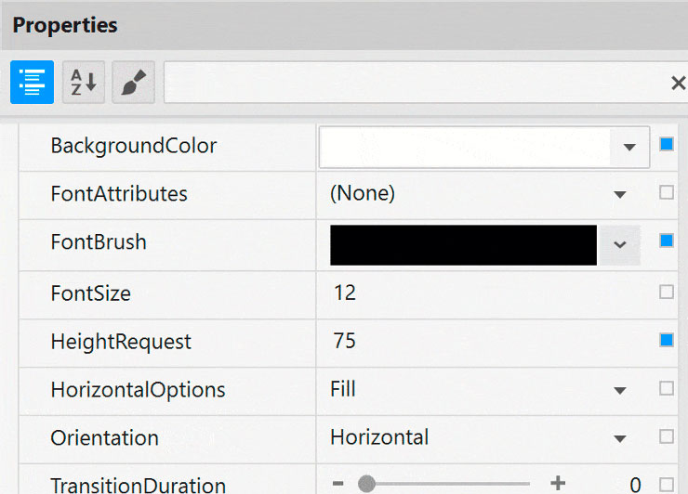Open the BackgroundColor dropdown arrow

point(629,147)
